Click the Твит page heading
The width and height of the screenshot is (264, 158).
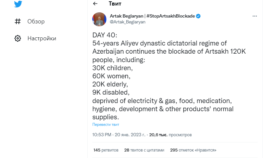pyautogui.click(x=115, y=4)
